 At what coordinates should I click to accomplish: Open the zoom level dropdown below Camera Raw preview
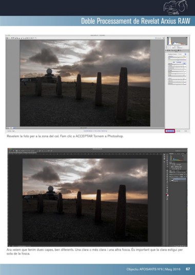(11, 128)
